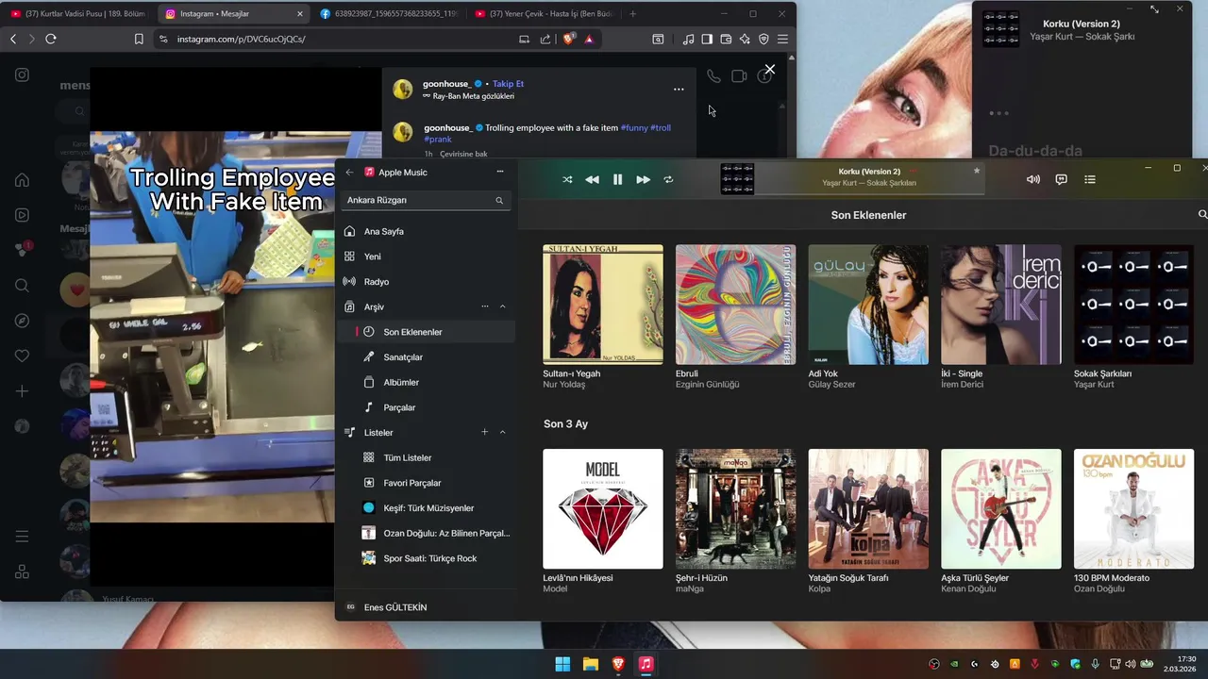Start Instagram voice call phone icon

point(713,76)
